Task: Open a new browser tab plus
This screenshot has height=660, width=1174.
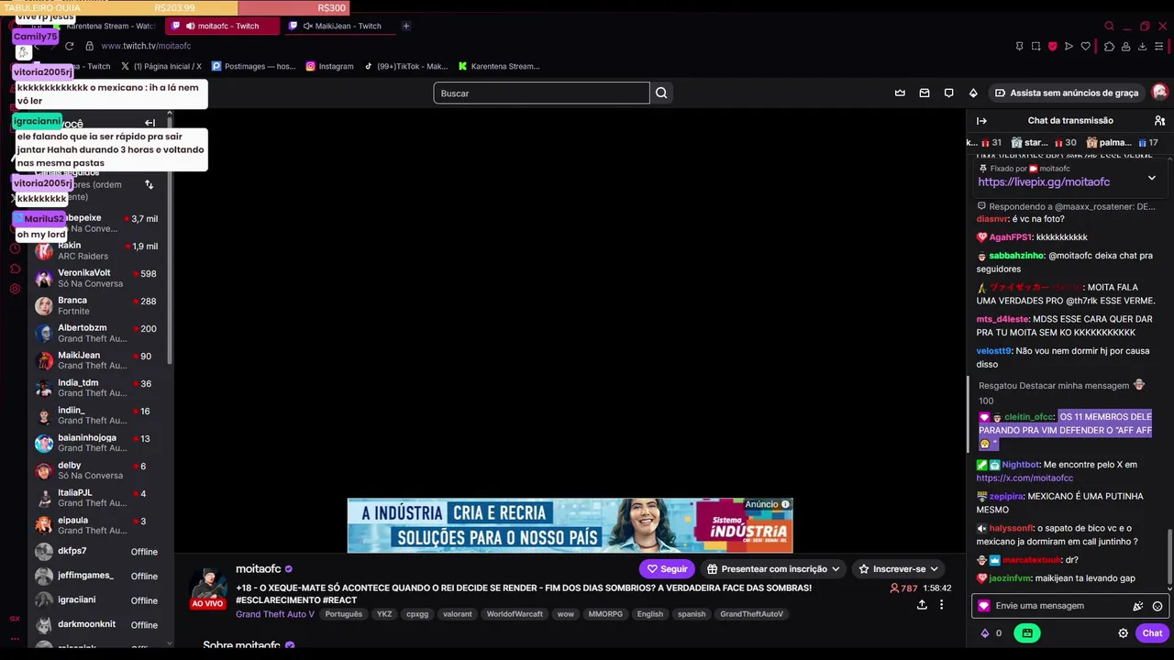Action: (x=406, y=26)
